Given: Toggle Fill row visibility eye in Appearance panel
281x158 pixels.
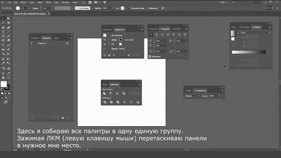Looking at the screenshot, I should pyautogui.click(x=104, y=44).
